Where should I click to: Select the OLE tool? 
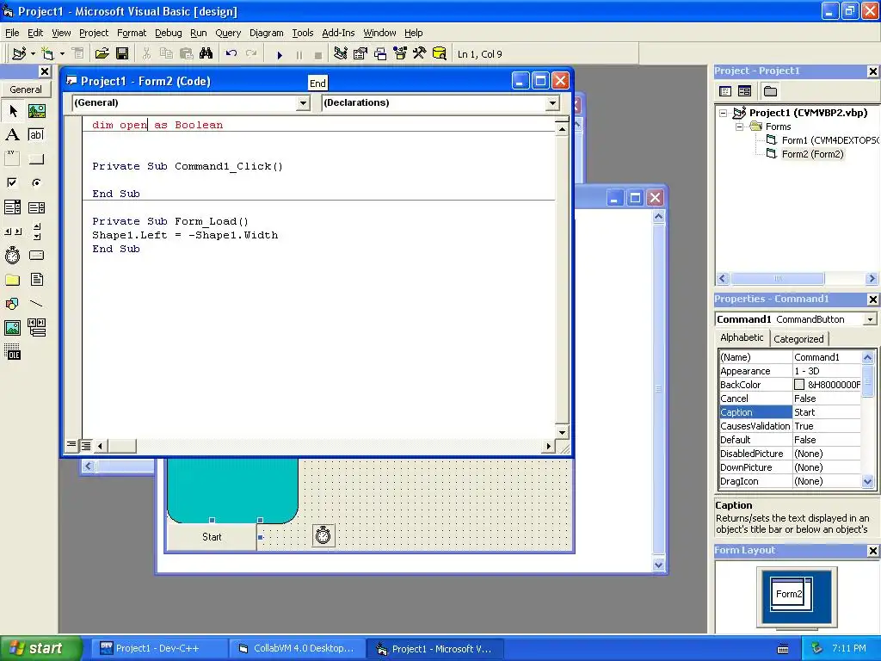12,352
